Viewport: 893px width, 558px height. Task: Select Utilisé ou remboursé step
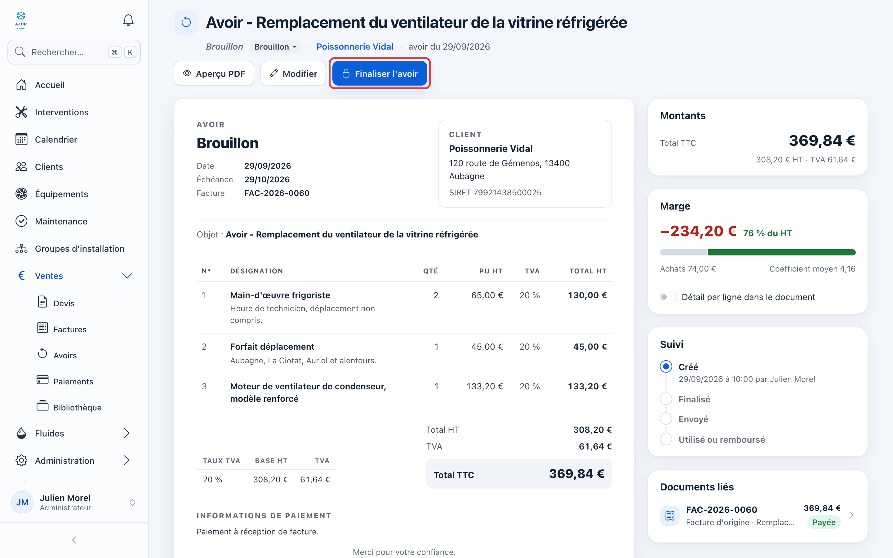[x=666, y=439]
